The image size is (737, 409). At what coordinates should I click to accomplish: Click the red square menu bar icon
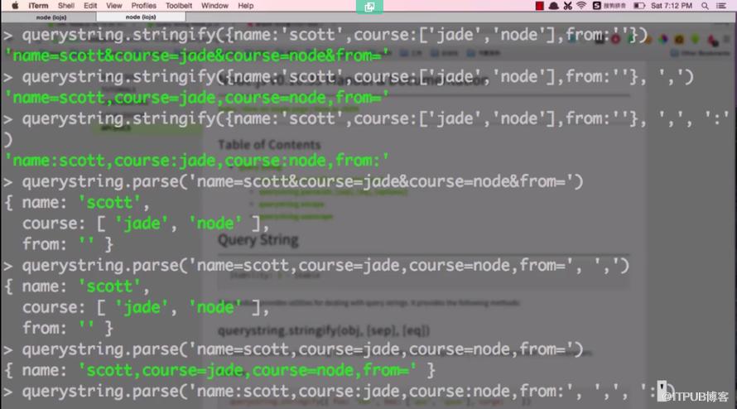tap(540, 6)
